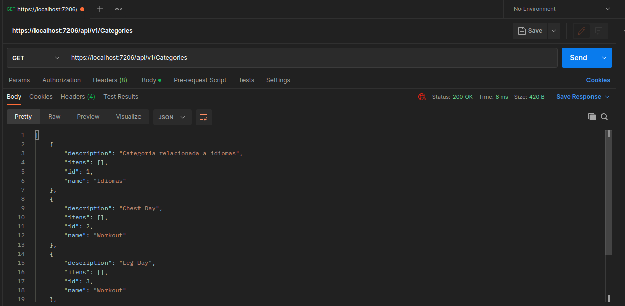Click the "Leg Day" description value
625x306 pixels.
point(135,263)
